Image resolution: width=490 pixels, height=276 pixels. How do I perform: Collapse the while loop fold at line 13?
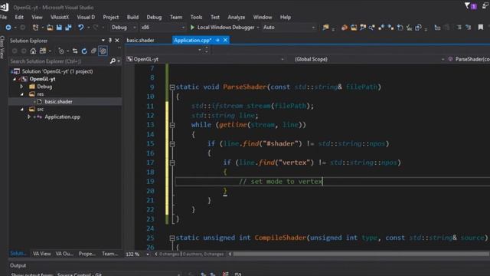pos(171,125)
